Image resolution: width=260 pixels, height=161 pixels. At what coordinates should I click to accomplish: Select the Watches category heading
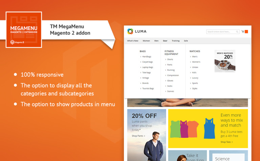click(x=195, y=51)
